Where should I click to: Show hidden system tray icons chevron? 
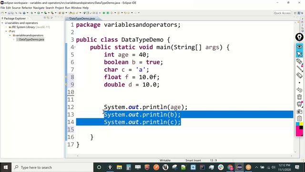[x=256, y=167]
